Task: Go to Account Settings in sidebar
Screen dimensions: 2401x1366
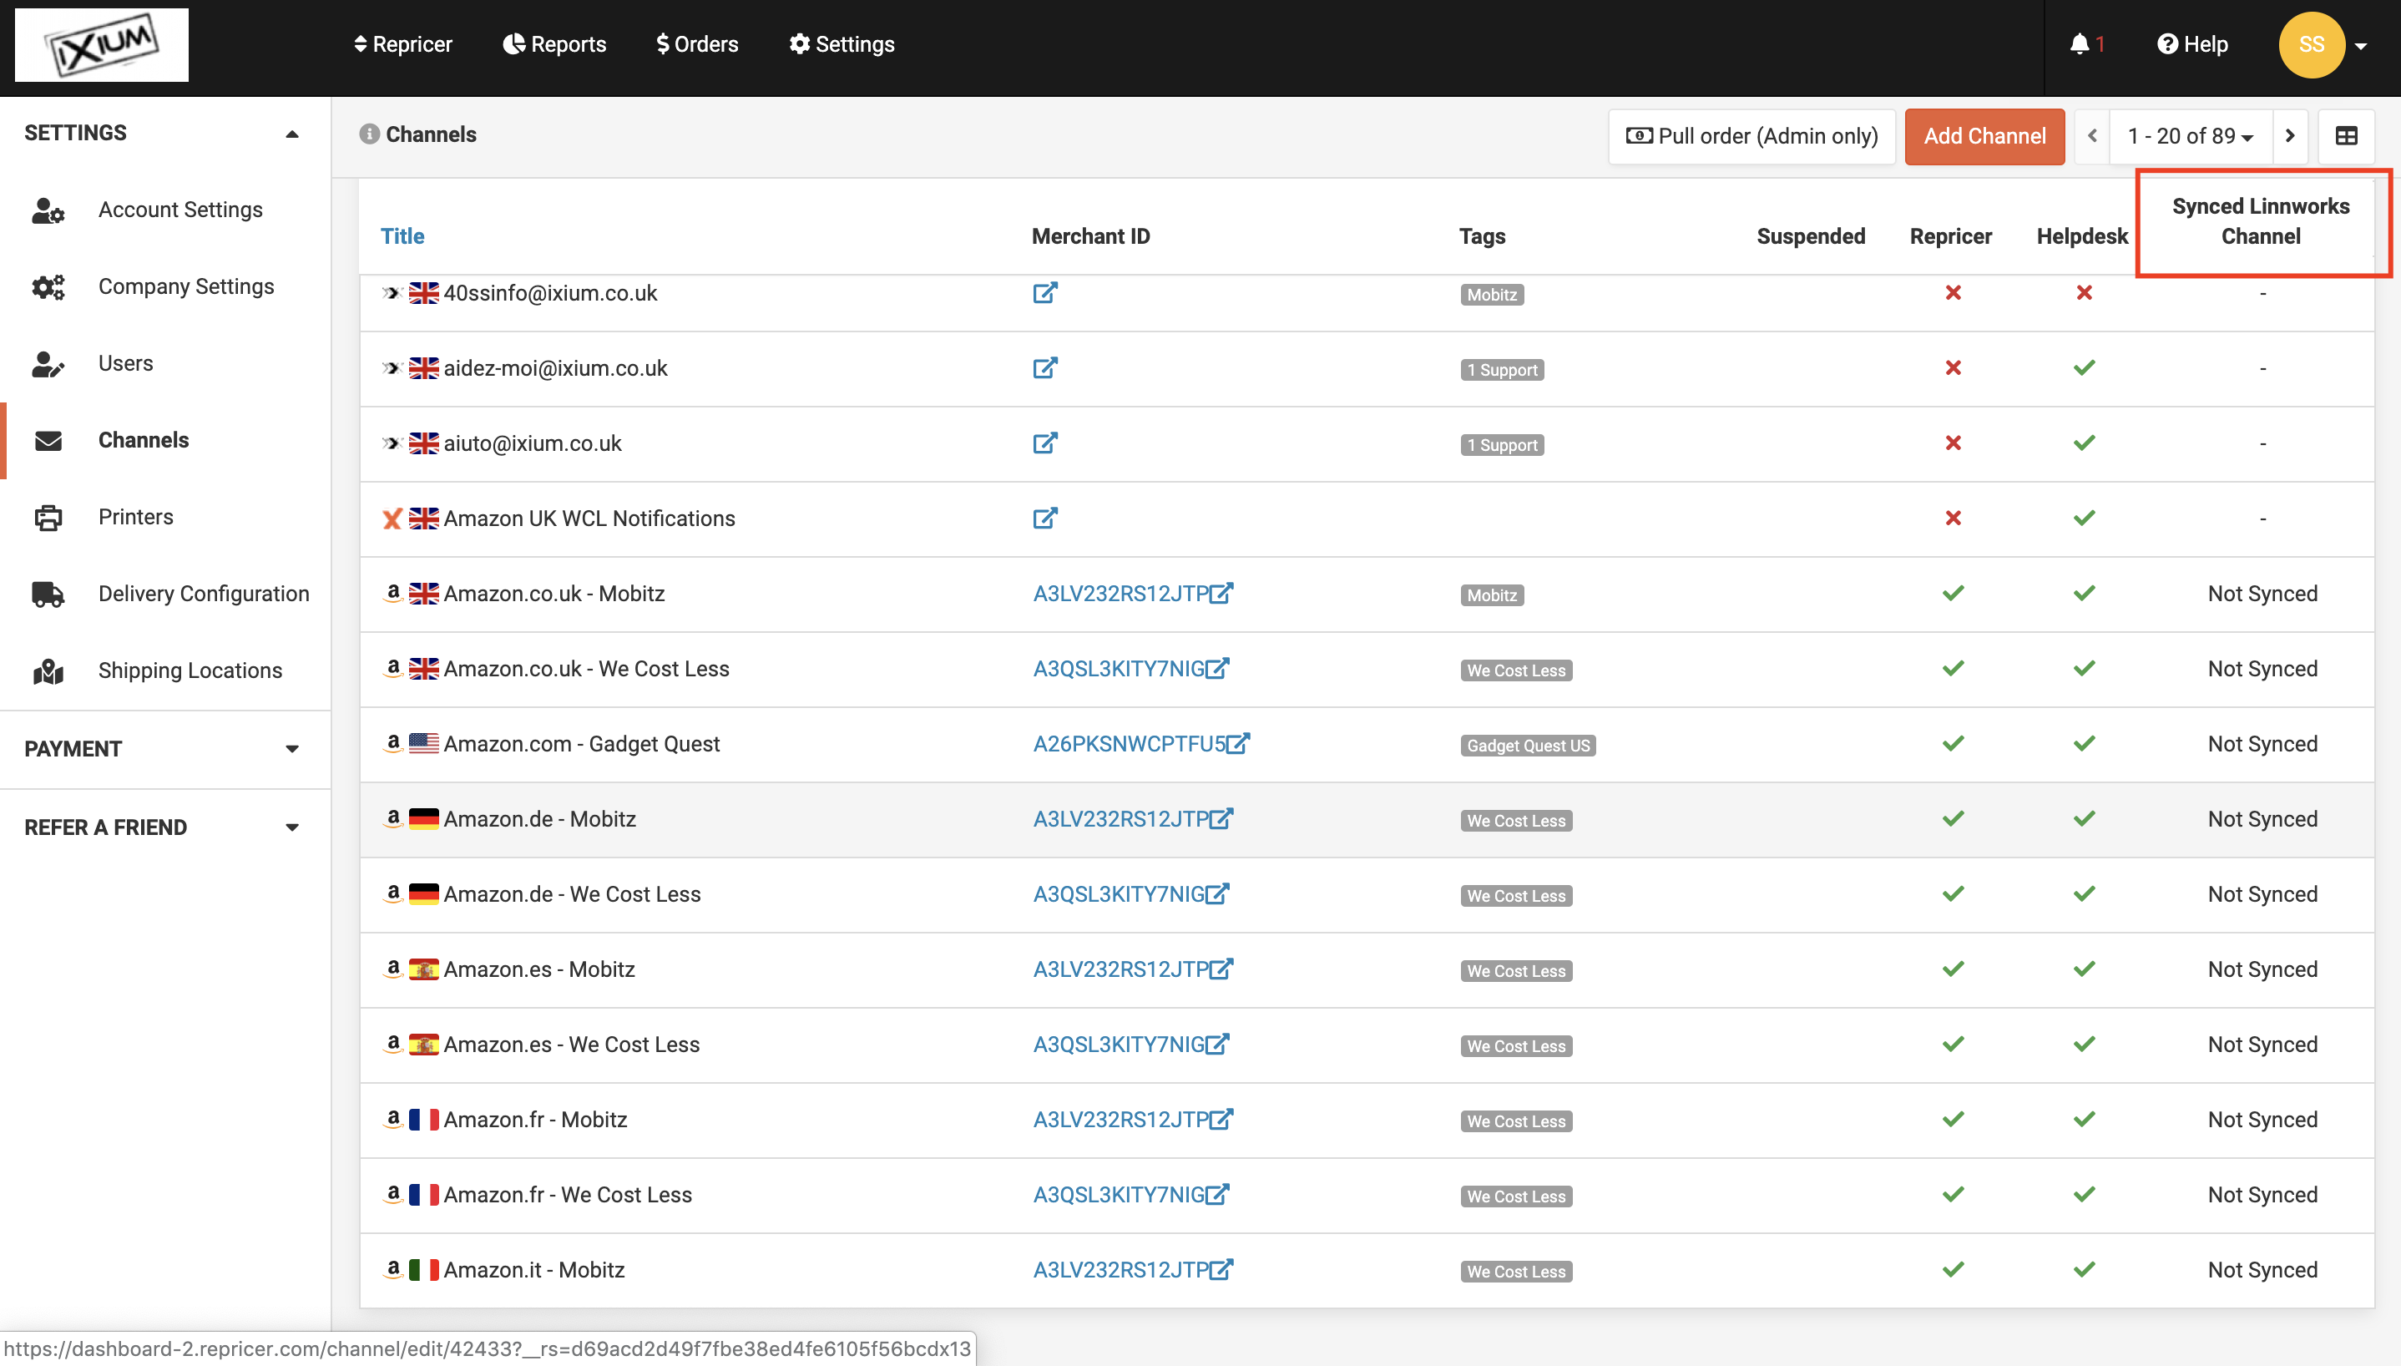Action: pyautogui.click(x=180, y=210)
